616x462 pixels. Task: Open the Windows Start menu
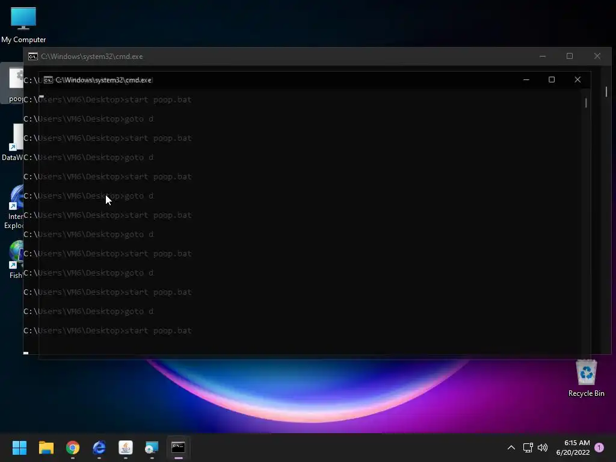(19, 448)
